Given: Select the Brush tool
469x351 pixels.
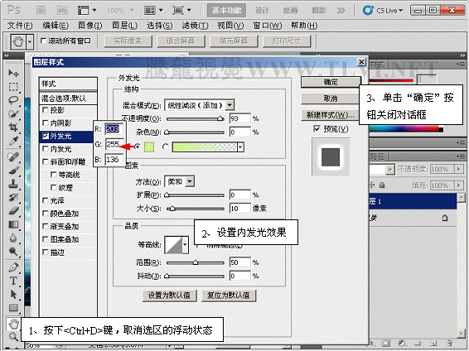Looking at the screenshot, I should coord(13,171).
